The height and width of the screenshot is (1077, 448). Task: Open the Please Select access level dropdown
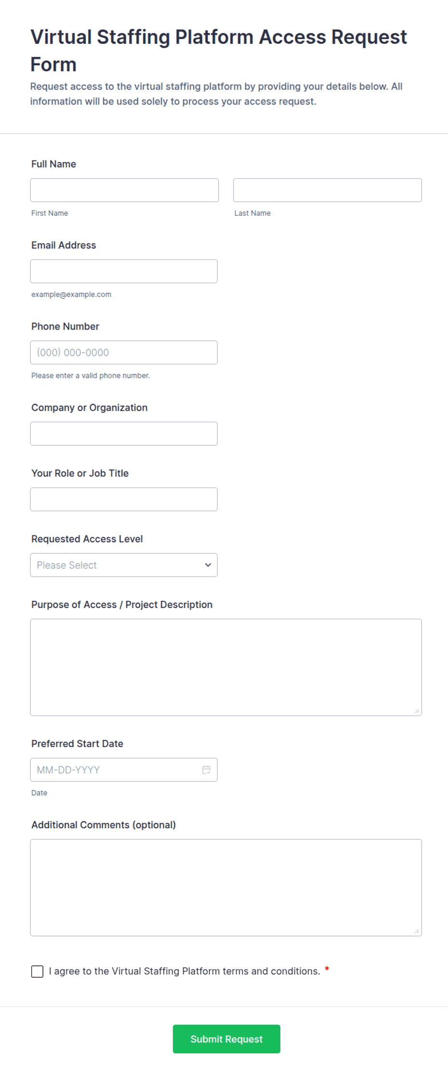point(124,565)
